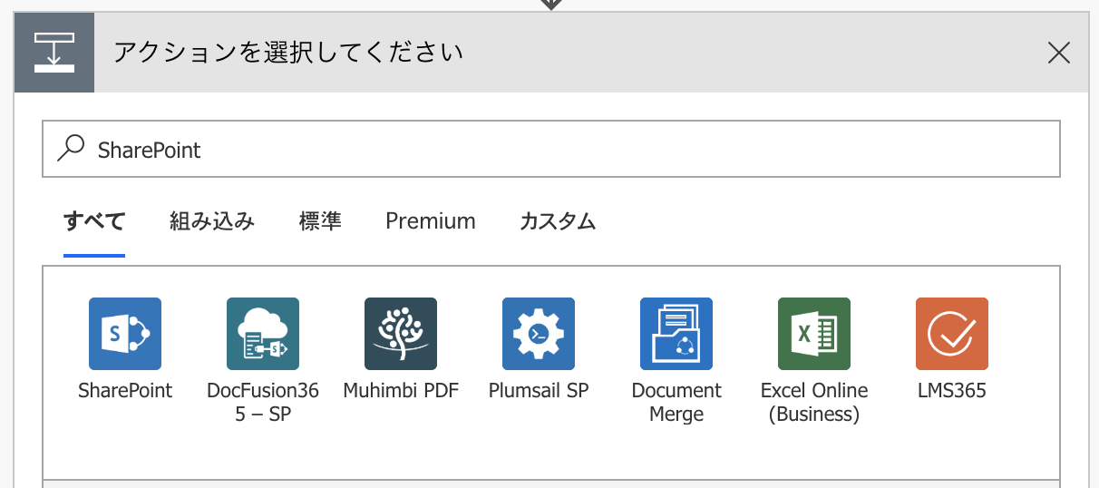Image resolution: width=1099 pixels, height=488 pixels.
Task: Choose the DocFusion365 – SP connector icon
Action: tap(263, 334)
